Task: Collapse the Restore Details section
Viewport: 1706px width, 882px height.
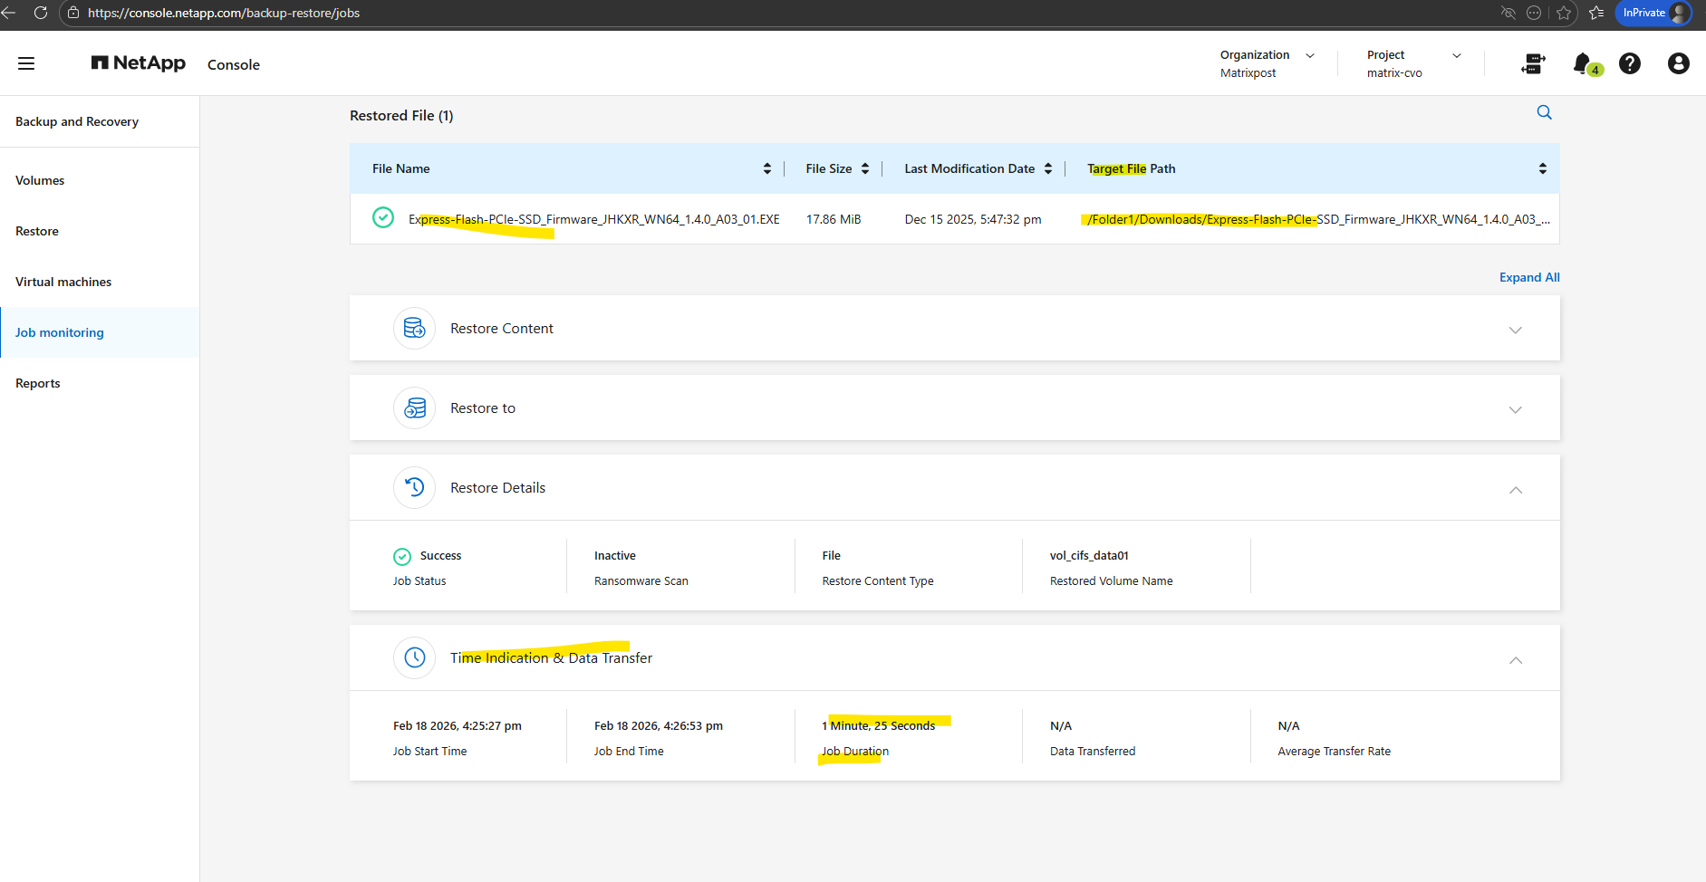Action: click(1515, 489)
